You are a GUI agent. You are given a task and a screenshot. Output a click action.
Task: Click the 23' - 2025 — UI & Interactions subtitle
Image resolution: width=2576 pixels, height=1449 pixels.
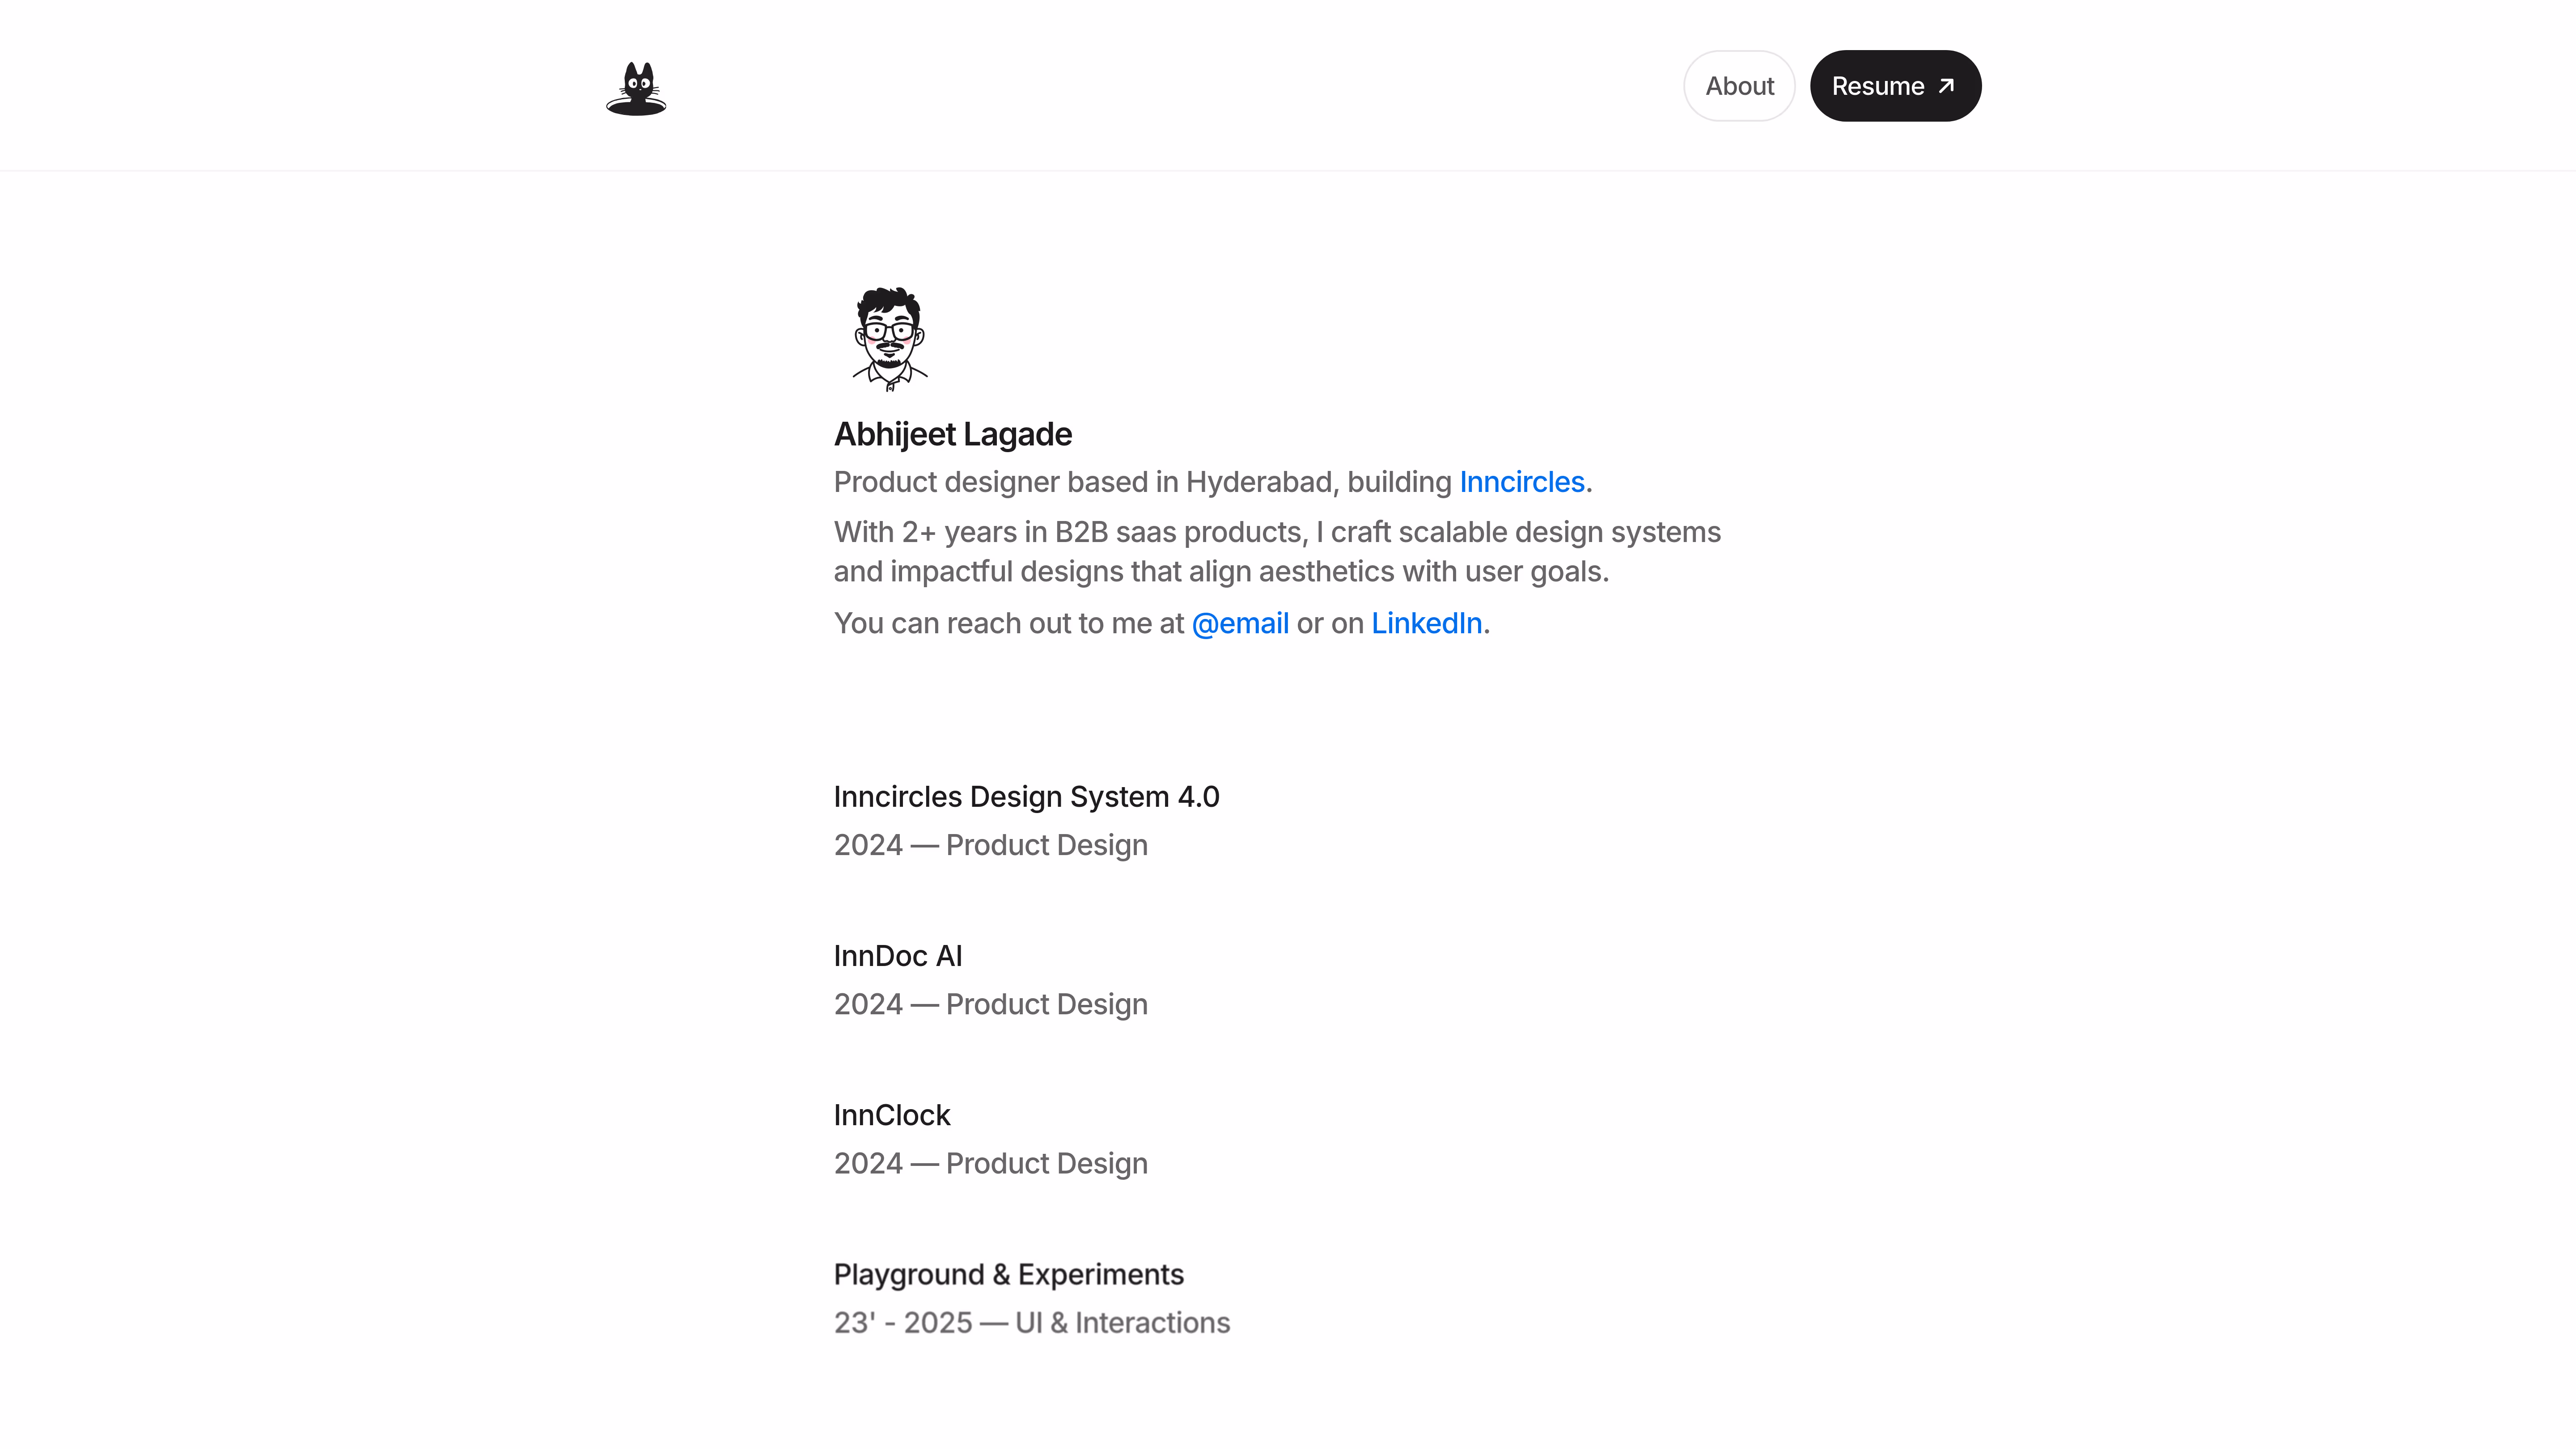1031,1322
